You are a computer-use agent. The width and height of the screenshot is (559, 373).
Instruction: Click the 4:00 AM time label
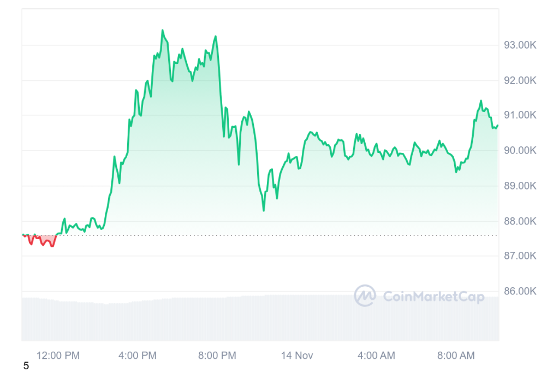click(376, 356)
